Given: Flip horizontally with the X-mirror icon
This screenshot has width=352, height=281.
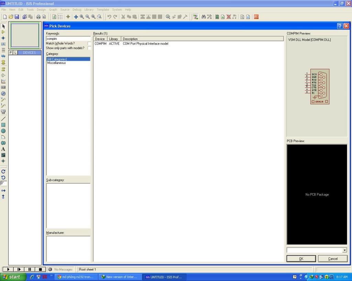Looking at the screenshot, I should pyautogui.click(x=3, y=191).
